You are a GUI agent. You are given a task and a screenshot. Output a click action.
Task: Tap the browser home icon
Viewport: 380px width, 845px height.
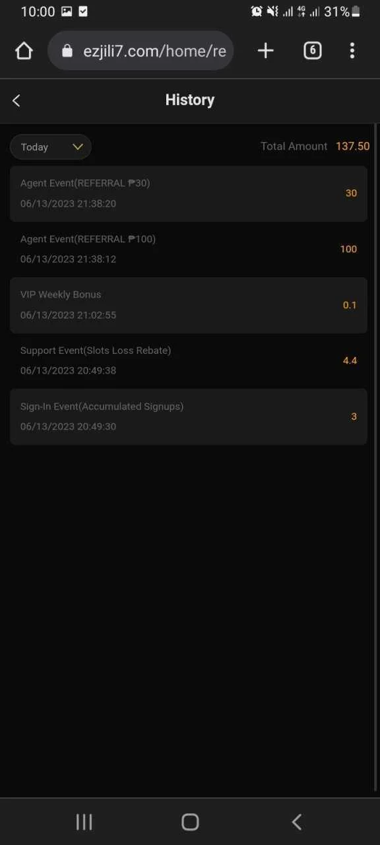point(24,51)
